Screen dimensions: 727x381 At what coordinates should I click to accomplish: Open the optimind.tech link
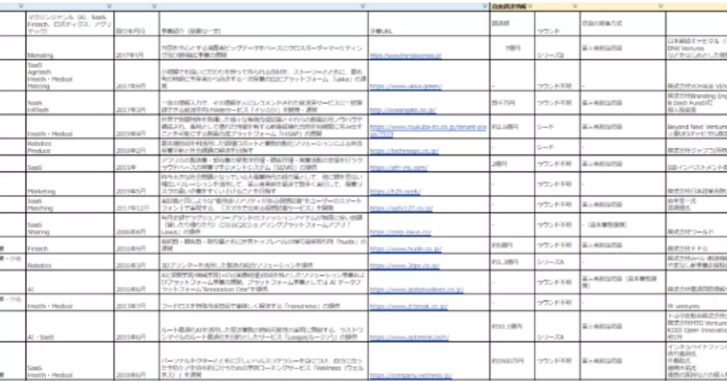pos(408,337)
